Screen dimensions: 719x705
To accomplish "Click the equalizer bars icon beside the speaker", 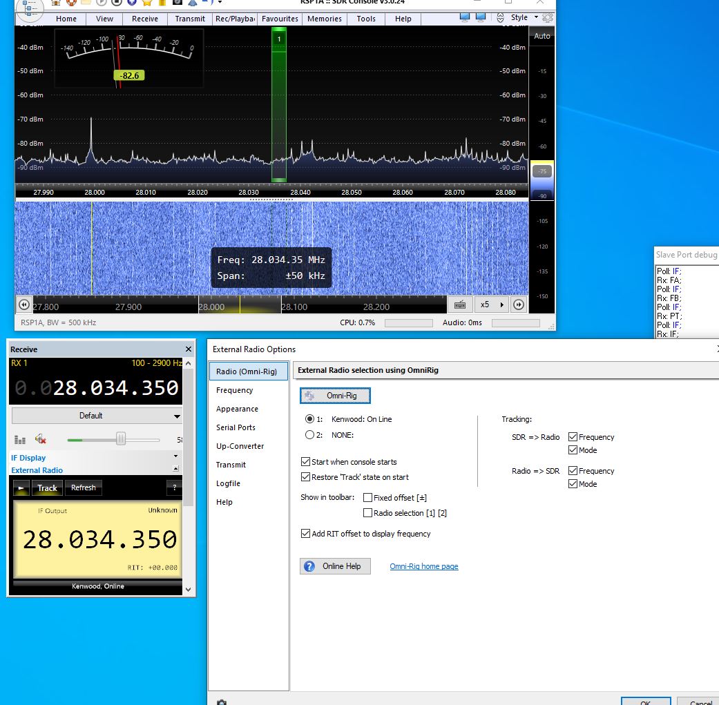I will pyautogui.click(x=20, y=439).
